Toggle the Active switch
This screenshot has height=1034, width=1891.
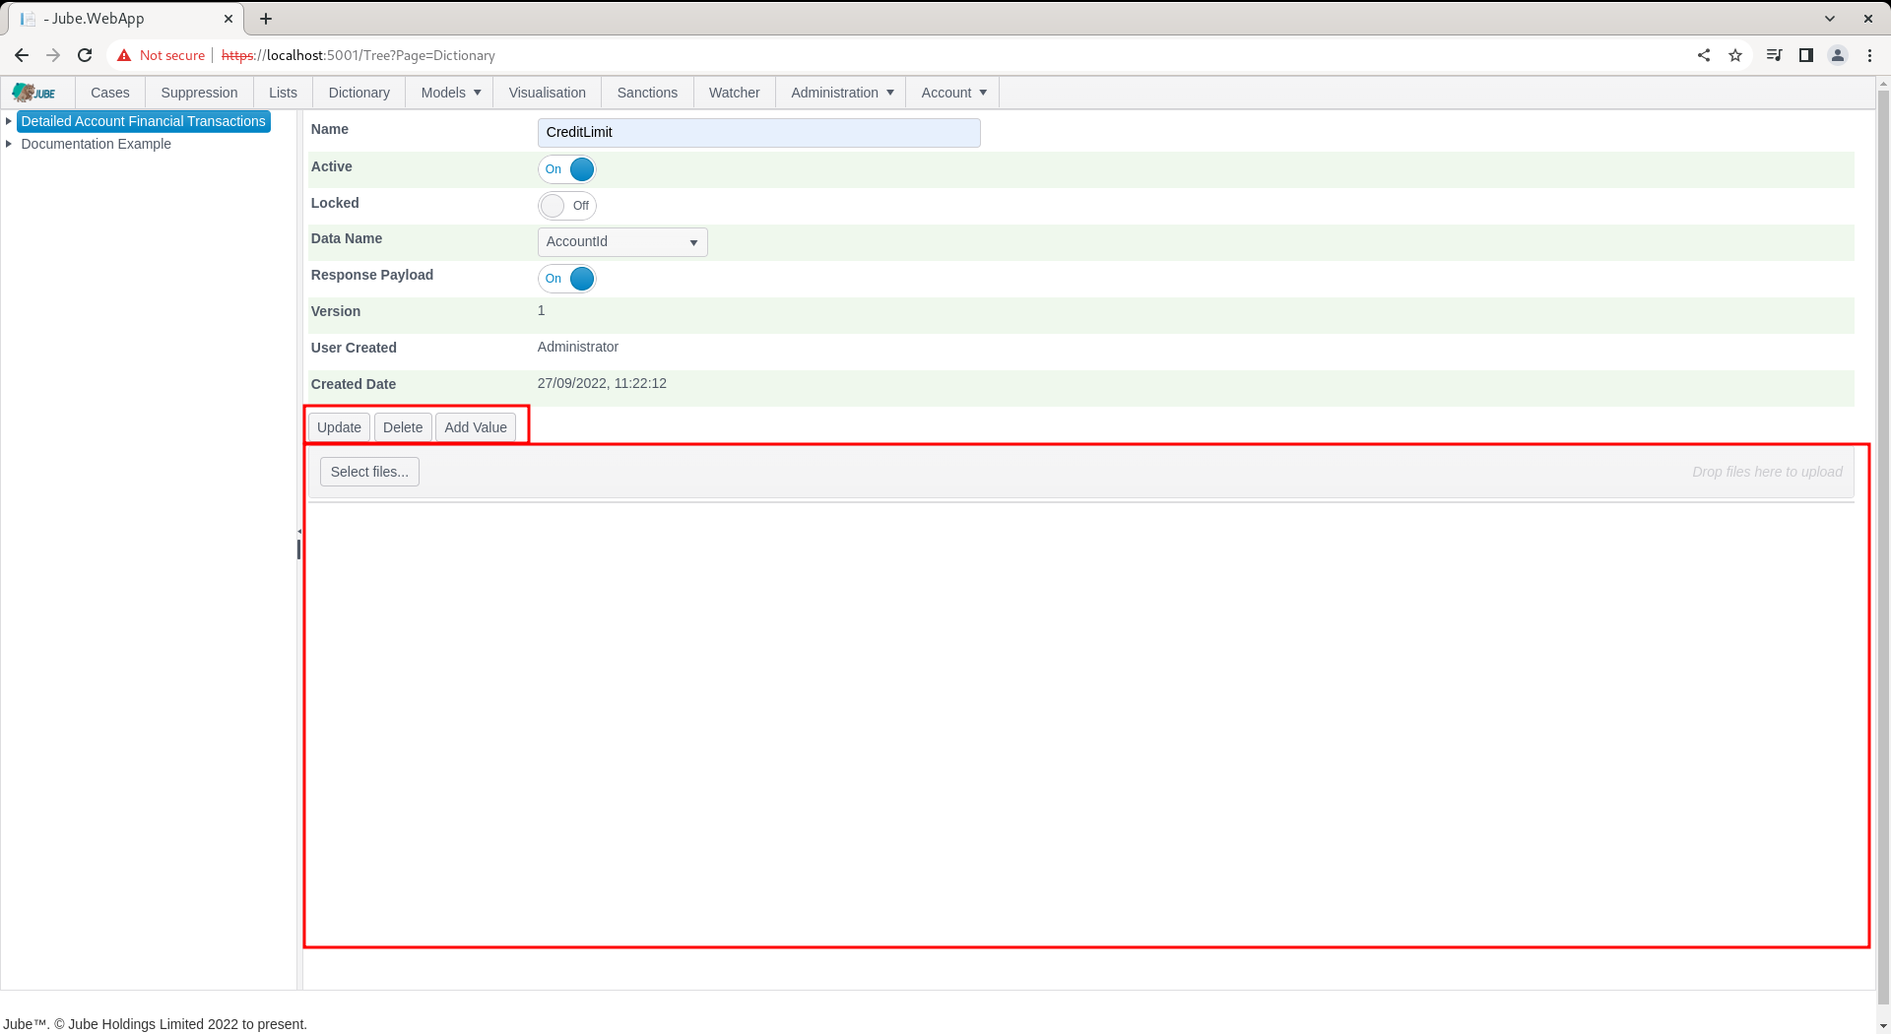click(x=567, y=169)
